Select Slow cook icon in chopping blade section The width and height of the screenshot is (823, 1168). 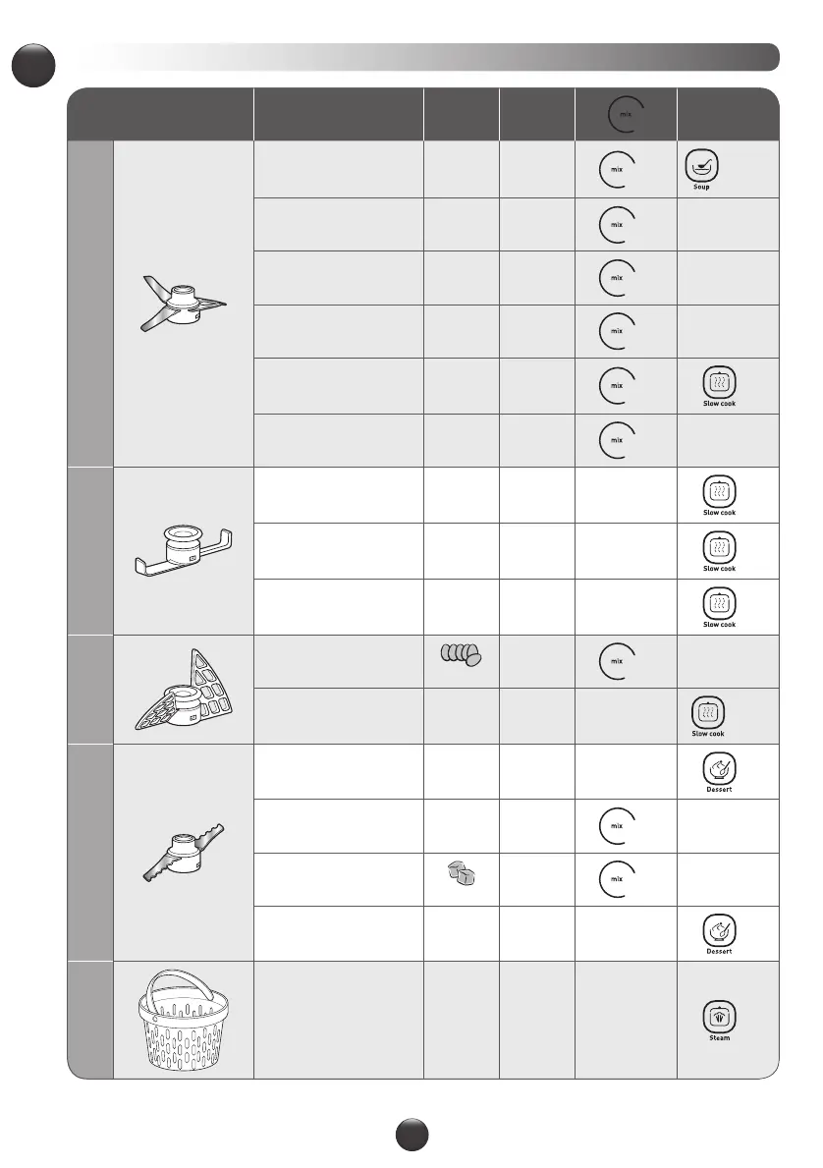tap(720, 382)
